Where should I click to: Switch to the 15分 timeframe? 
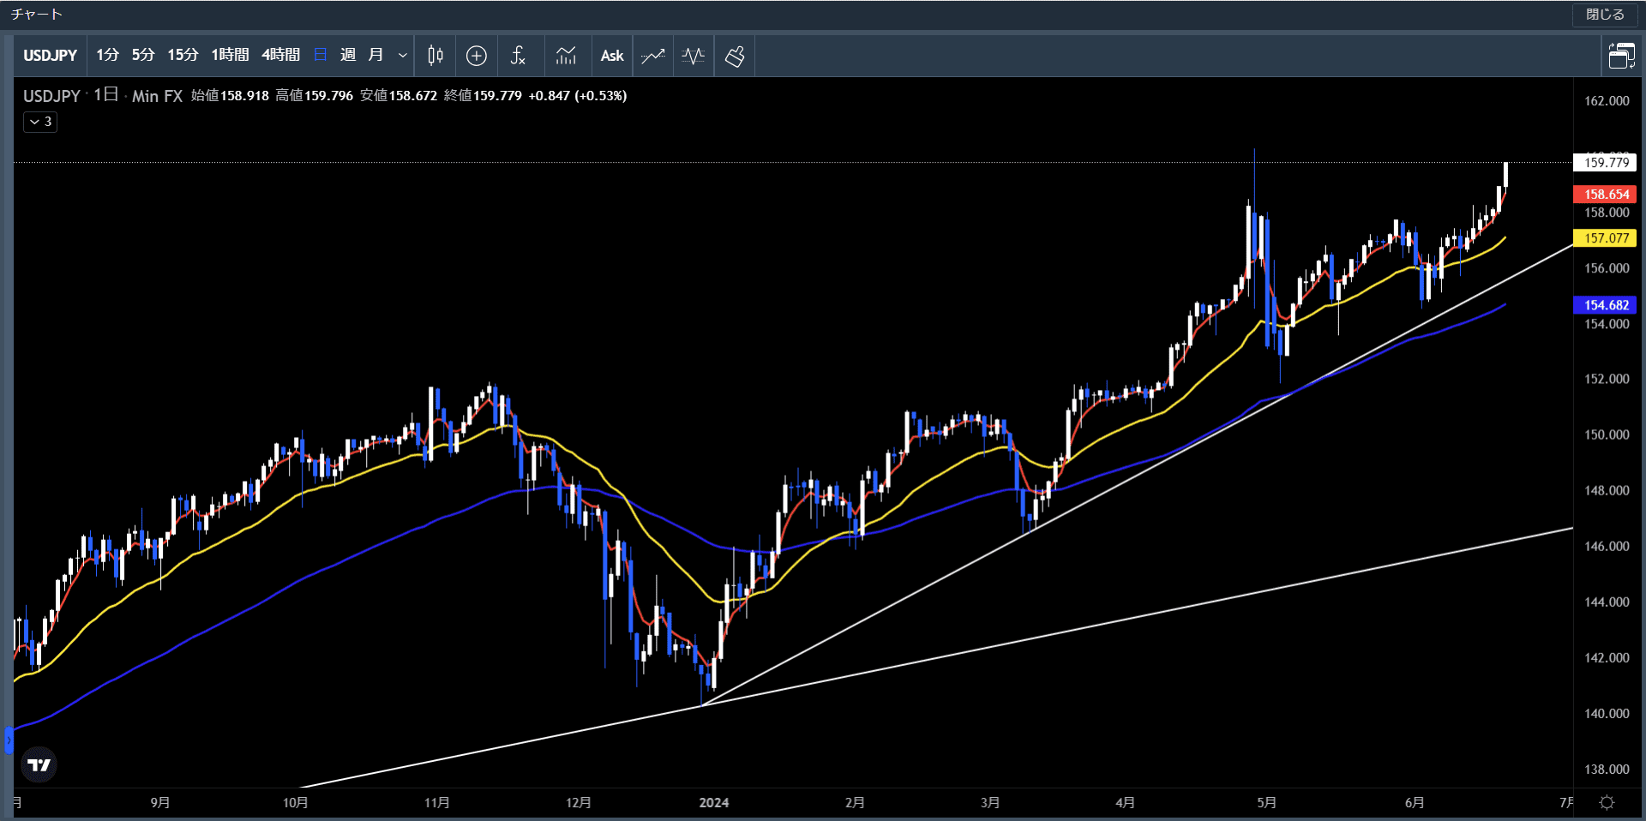point(183,56)
